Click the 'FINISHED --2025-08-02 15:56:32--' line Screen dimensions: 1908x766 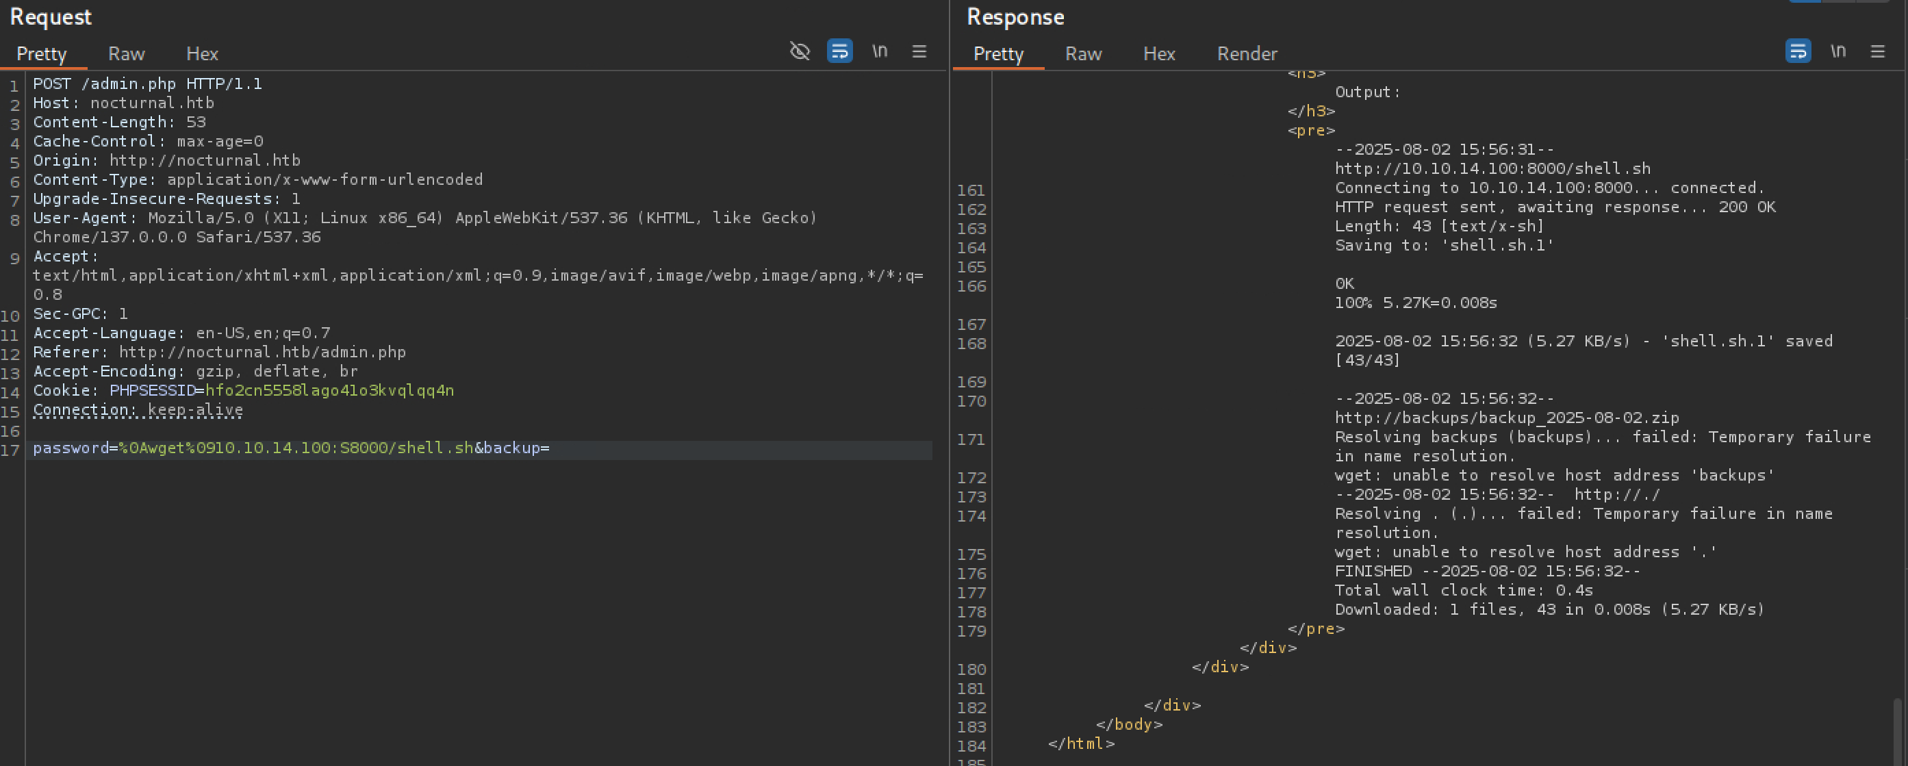1488,572
